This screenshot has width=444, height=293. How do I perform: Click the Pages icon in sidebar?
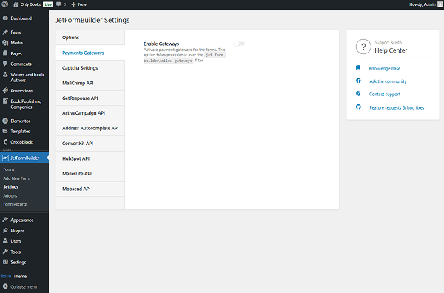tap(5, 53)
